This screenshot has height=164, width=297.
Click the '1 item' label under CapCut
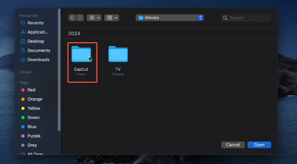[x=81, y=74]
